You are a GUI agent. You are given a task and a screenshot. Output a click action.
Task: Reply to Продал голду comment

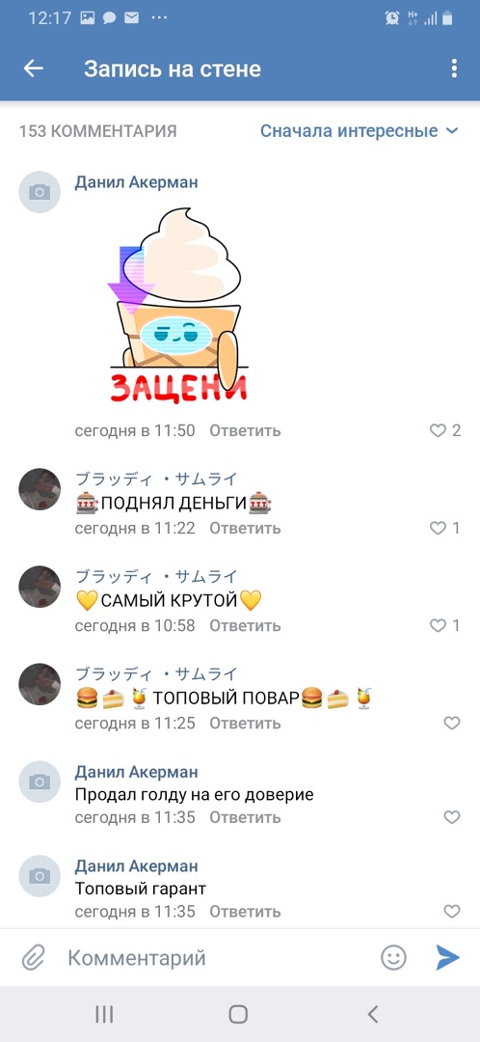point(245,817)
